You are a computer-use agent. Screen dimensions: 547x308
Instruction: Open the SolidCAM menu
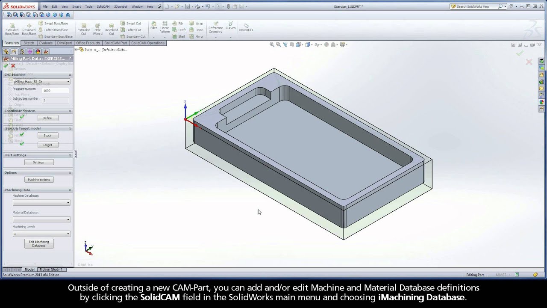click(103, 6)
